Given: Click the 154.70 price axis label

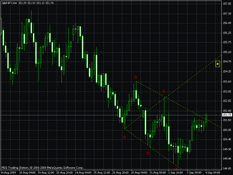Looking at the screenshot, I should point(227,62).
